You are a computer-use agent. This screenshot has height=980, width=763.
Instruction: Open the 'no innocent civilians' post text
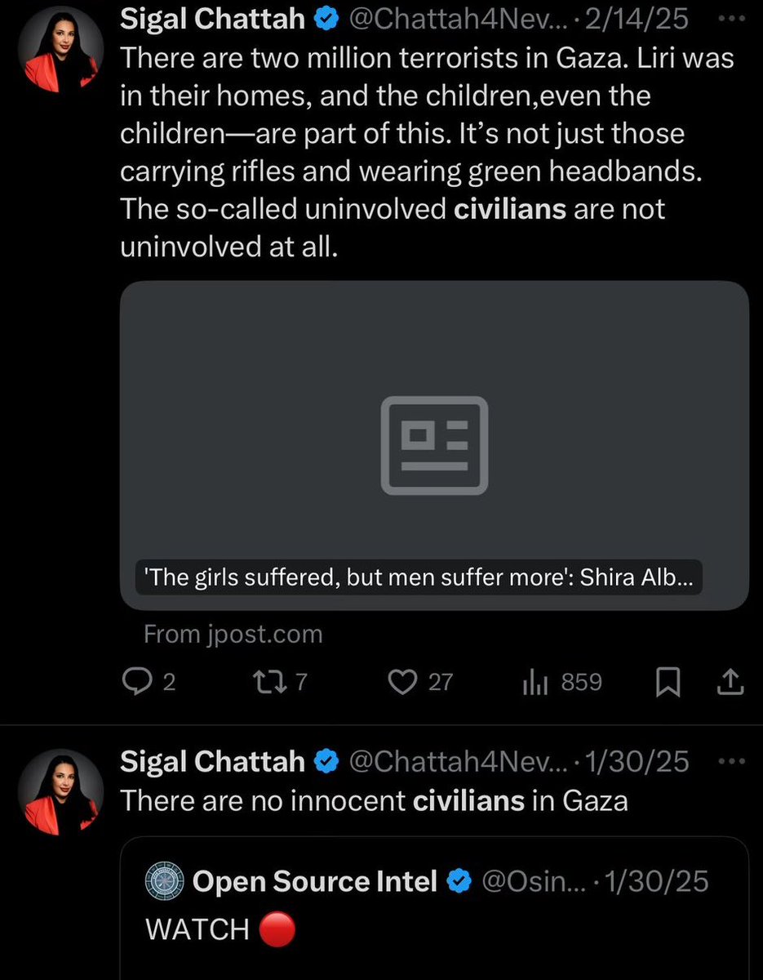tap(374, 800)
